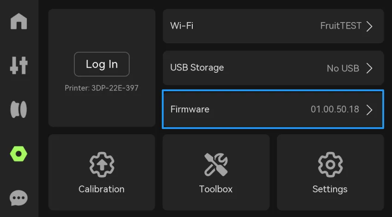Image resolution: width=392 pixels, height=217 pixels.
Task: Open the USB Storage row
Action: tap(273, 68)
